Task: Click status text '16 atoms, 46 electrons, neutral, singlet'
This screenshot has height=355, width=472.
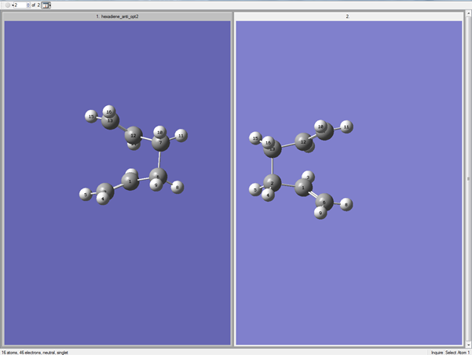Action: (x=35, y=353)
